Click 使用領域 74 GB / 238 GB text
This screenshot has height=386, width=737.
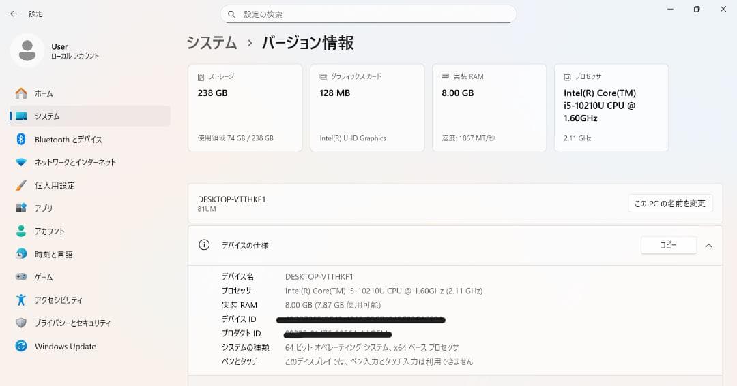pyautogui.click(x=235, y=138)
